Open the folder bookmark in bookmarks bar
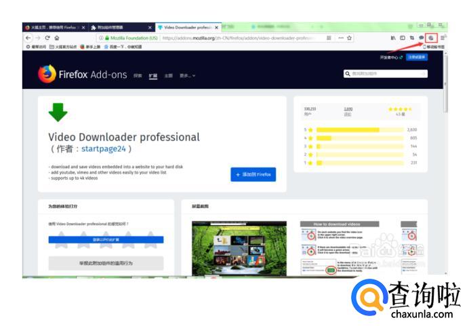 (x=63, y=47)
